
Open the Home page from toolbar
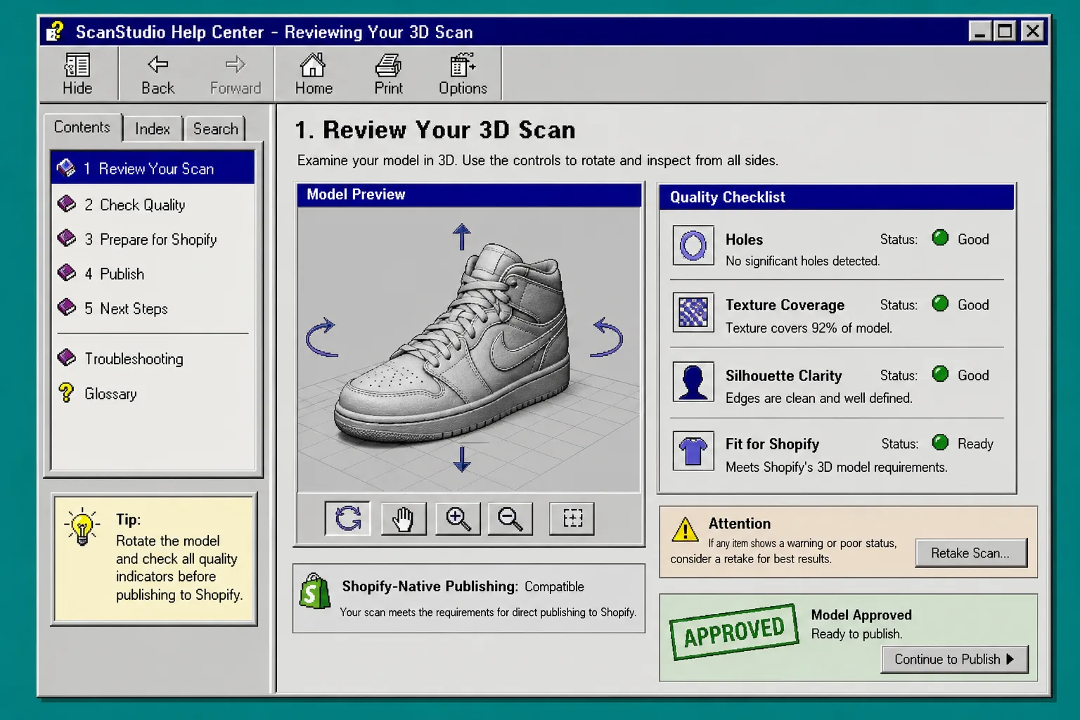point(314,73)
